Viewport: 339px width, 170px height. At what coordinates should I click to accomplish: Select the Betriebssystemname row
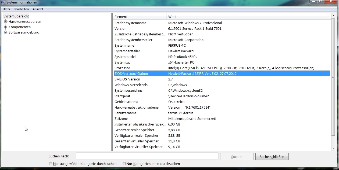coord(221,23)
